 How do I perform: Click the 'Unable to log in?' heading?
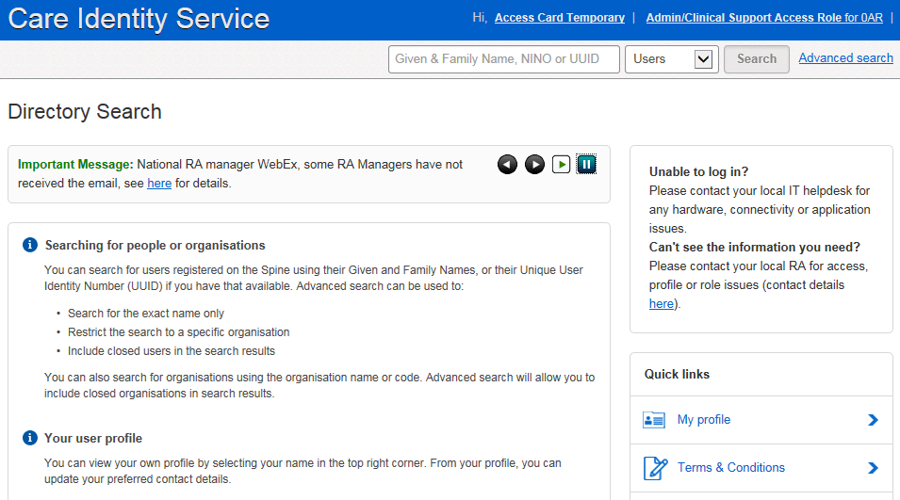(x=698, y=171)
